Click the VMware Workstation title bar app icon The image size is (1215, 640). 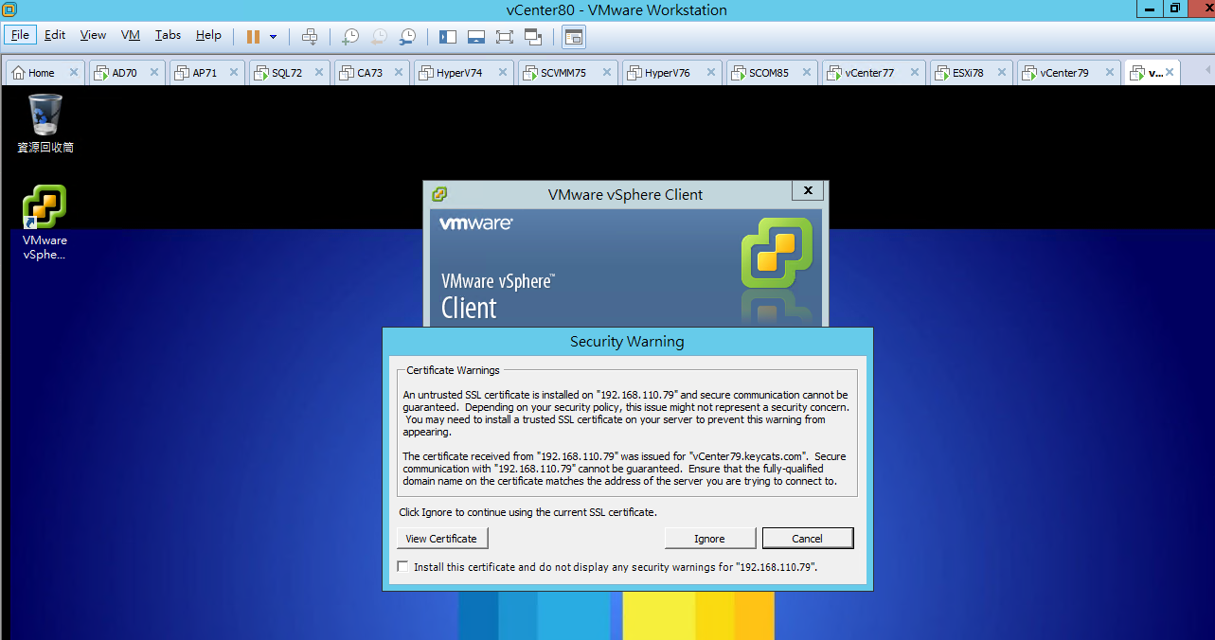click(x=9, y=9)
